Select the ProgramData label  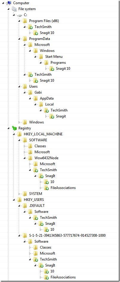[x=40, y=39]
